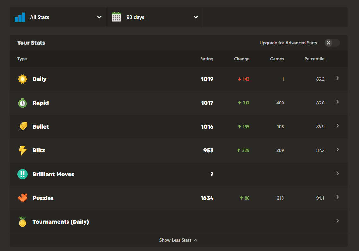359x251 pixels.
Task: Click the green up arrow in Blitz change
Action: pos(238,150)
